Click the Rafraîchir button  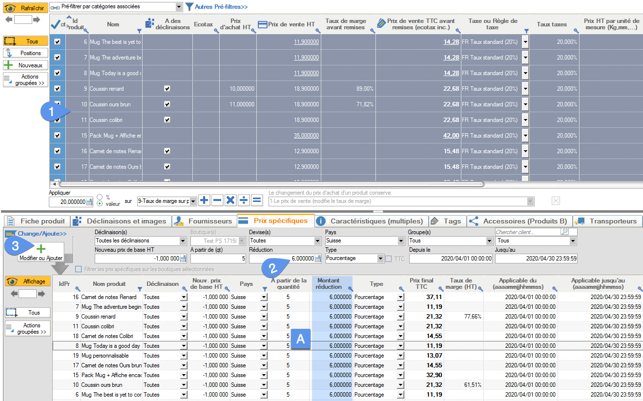26,8
